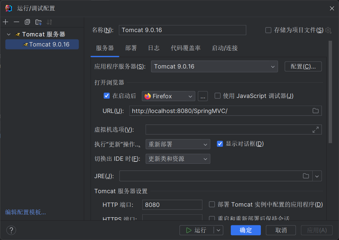Click the 运行 button
Image resolution: width=339 pixels, height=240 pixels.
coord(196,230)
